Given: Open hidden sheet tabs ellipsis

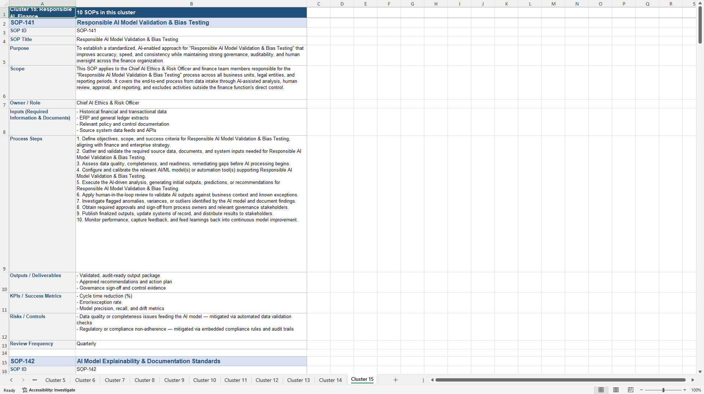Looking at the screenshot, I should click(x=34, y=380).
